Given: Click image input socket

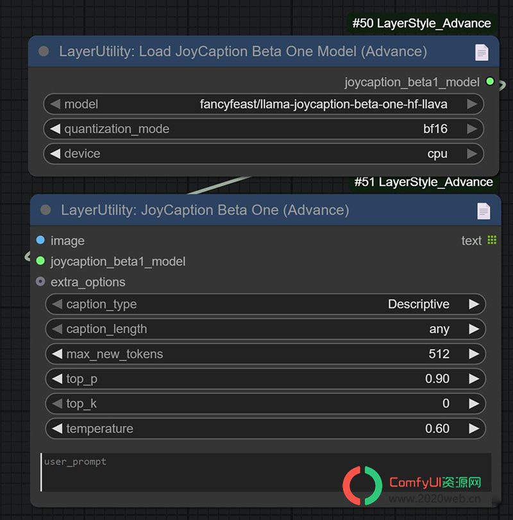Looking at the screenshot, I should [40, 240].
